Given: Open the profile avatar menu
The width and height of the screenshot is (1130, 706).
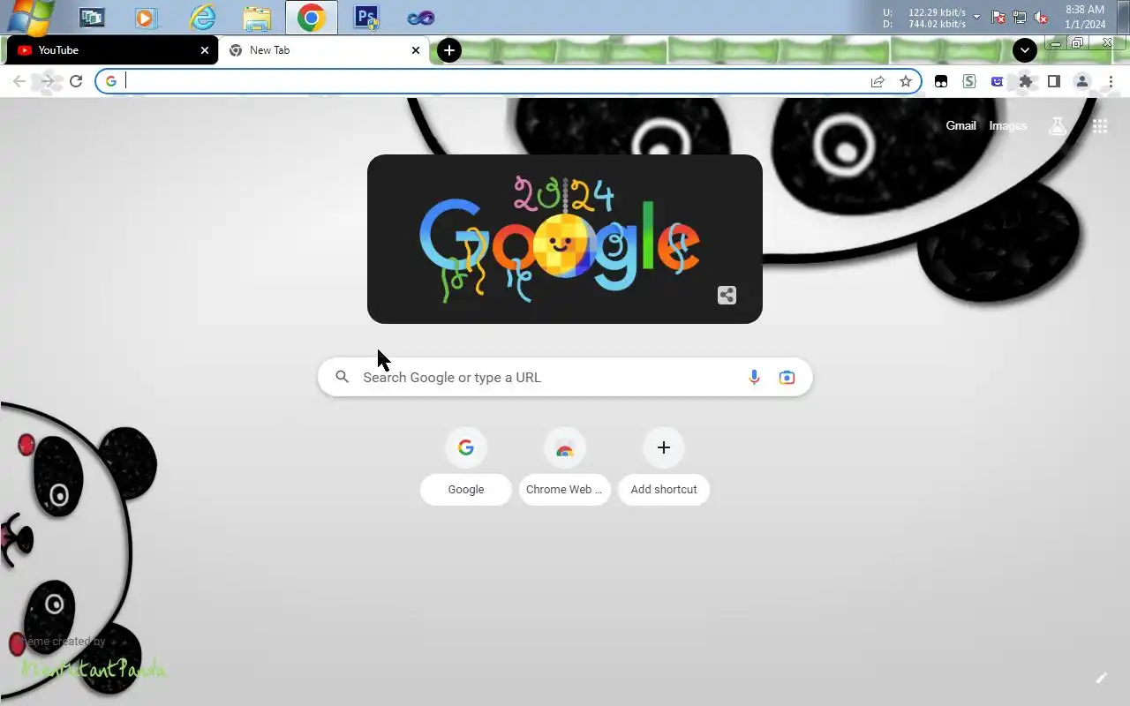Looking at the screenshot, I should 1082,81.
